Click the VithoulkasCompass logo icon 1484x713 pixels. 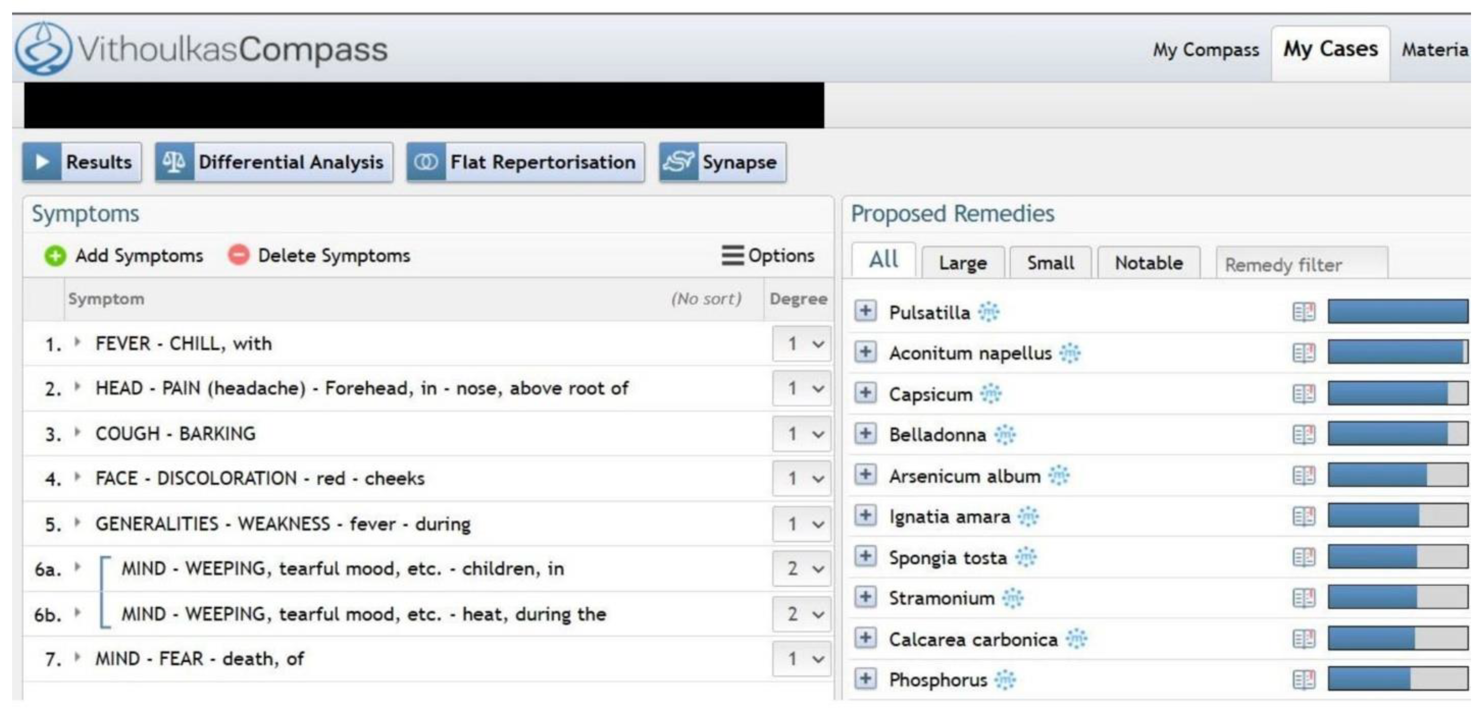[x=43, y=50]
